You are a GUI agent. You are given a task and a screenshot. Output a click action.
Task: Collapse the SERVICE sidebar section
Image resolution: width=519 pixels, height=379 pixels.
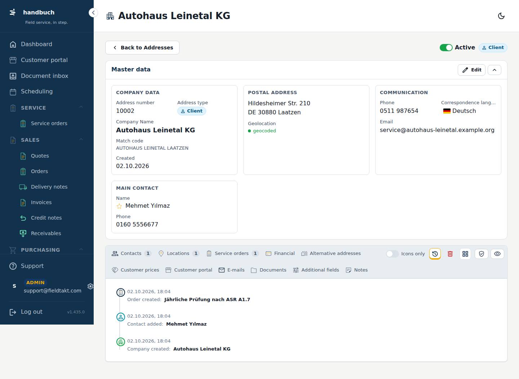[81, 107]
